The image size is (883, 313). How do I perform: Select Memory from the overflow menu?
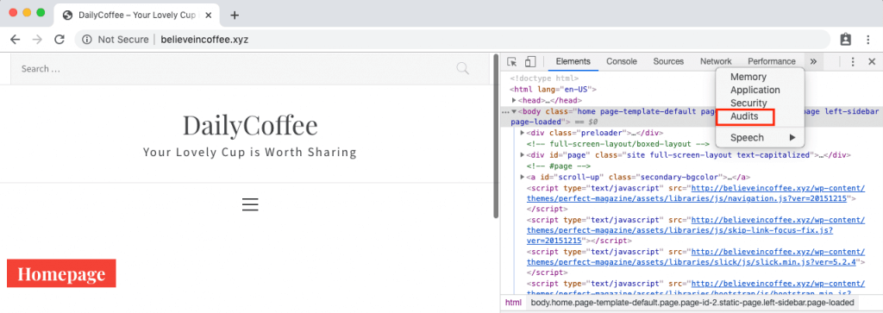click(x=748, y=77)
